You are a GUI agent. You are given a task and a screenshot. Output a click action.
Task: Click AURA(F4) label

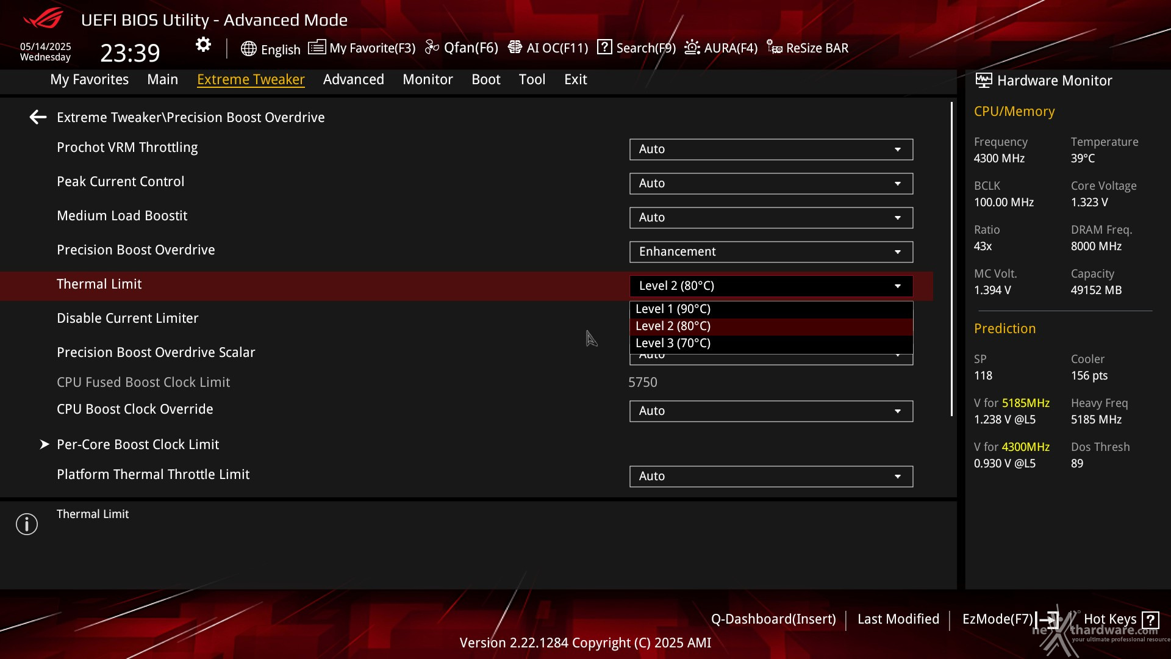pyautogui.click(x=731, y=48)
